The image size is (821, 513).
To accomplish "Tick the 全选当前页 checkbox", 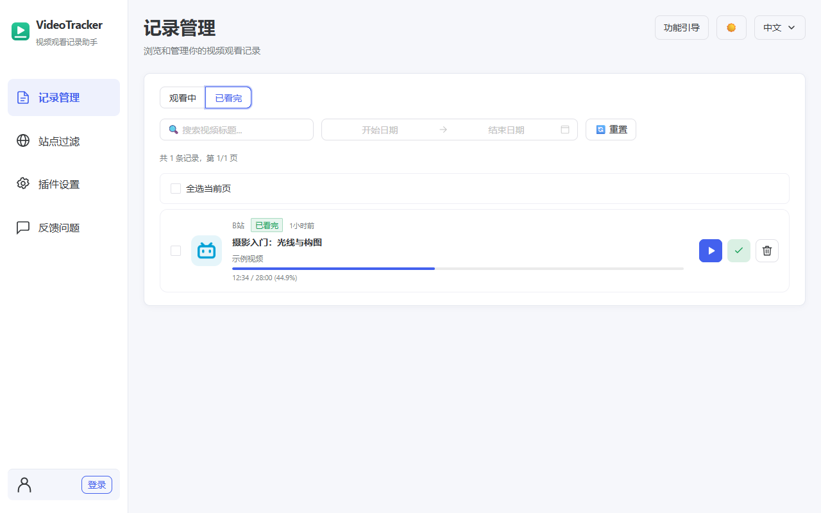I will point(176,189).
